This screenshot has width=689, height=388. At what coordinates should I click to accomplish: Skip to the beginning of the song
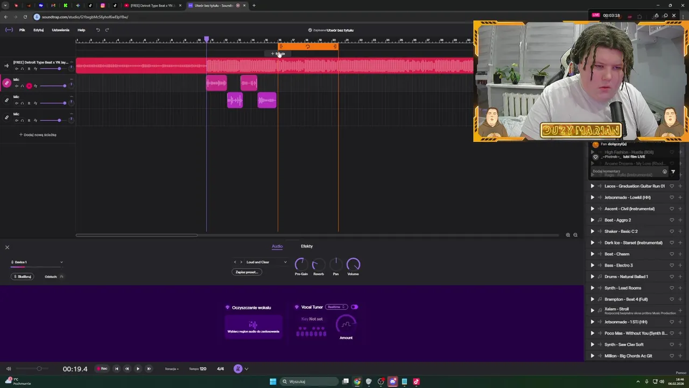(x=116, y=369)
